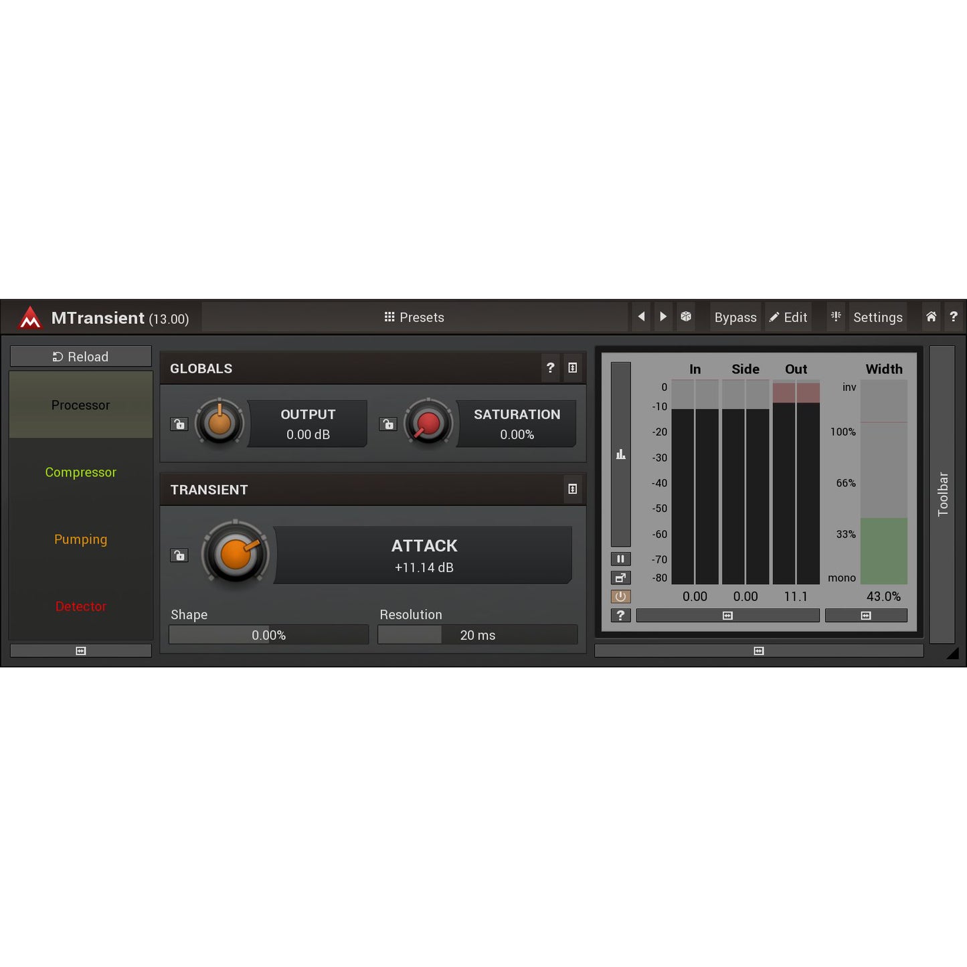Open the random preset dice selector
Image resolution: width=967 pixels, height=967 pixels.
pyautogui.click(x=685, y=317)
